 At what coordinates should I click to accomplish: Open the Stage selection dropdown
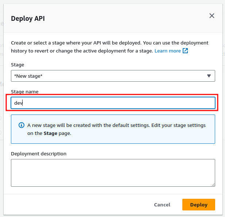tap(113, 76)
